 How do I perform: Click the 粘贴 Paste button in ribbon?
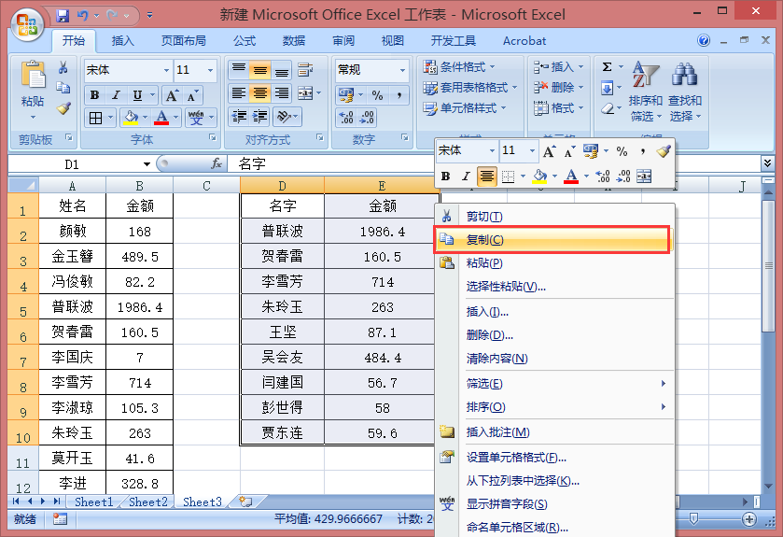[33, 91]
